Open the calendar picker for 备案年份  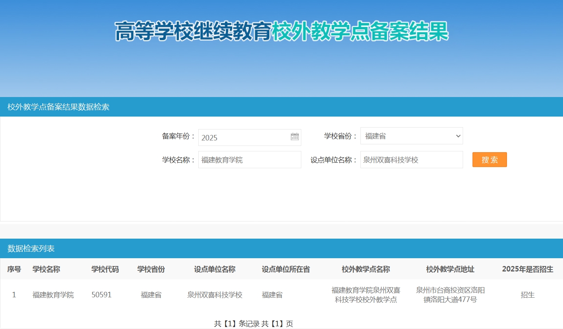click(295, 137)
